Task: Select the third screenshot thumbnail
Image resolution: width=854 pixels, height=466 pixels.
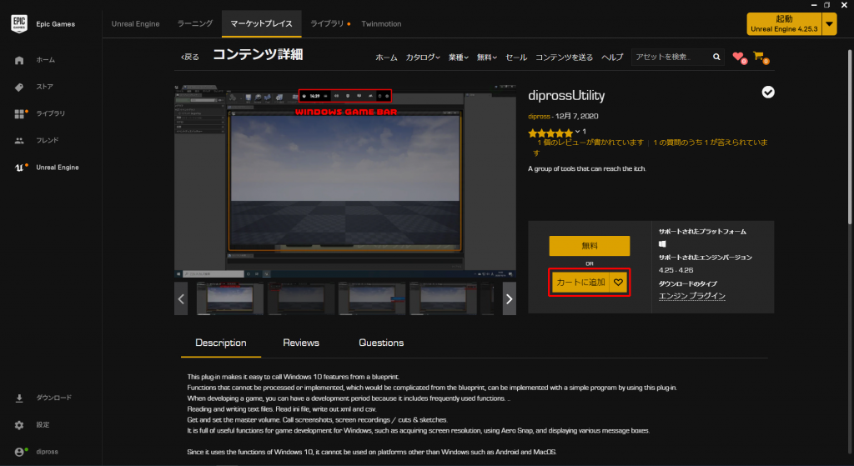Action: [372, 298]
